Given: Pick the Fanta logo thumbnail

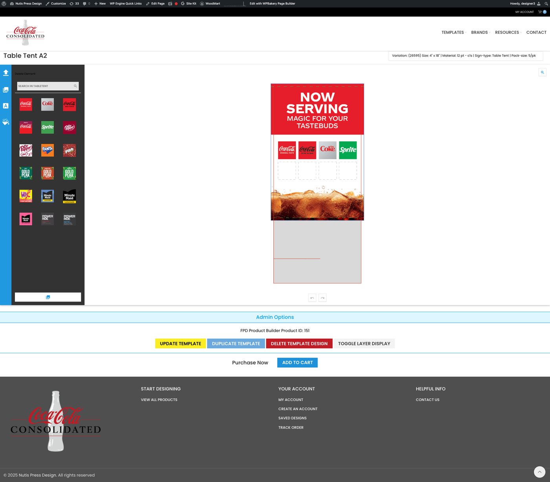Looking at the screenshot, I should pyautogui.click(x=48, y=150).
